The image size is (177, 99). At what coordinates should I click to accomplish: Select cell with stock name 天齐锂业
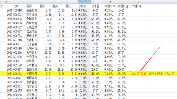pyautogui.click(x=32, y=53)
